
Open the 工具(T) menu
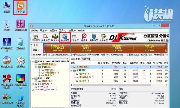click(63, 31)
